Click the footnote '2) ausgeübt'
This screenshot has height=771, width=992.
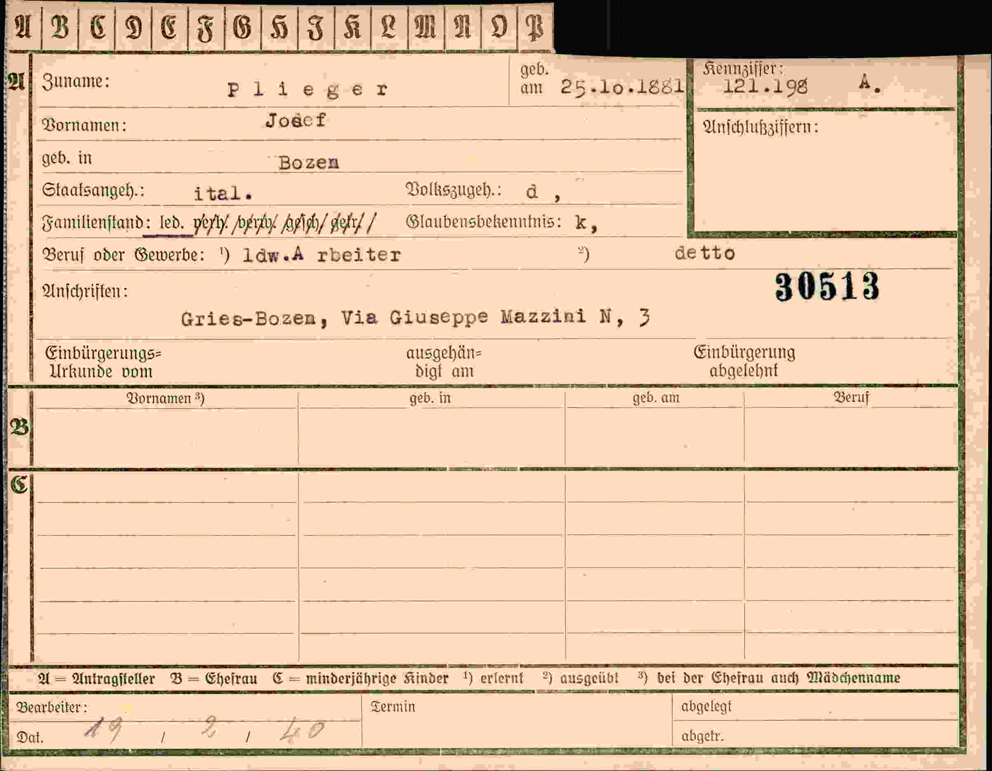(x=581, y=678)
